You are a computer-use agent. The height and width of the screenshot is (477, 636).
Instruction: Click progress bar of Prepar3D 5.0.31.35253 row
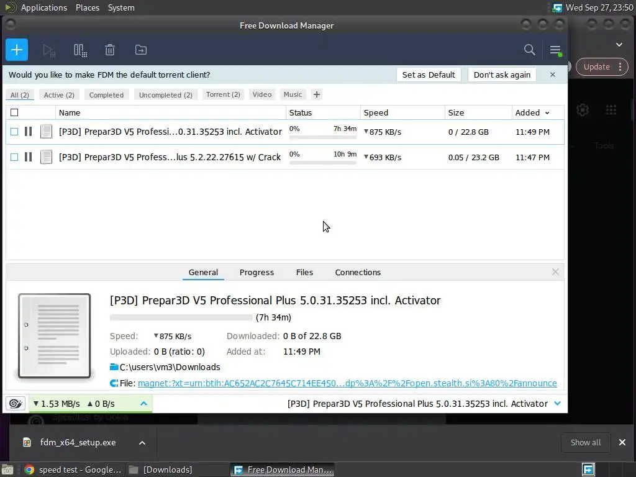pyautogui.click(x=323, y=137)
